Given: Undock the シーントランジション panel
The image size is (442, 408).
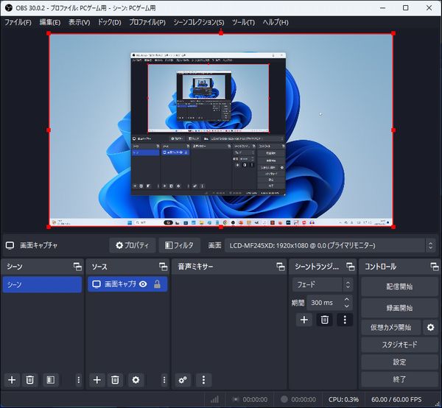Looking at the screenshot, I should 351,267.
